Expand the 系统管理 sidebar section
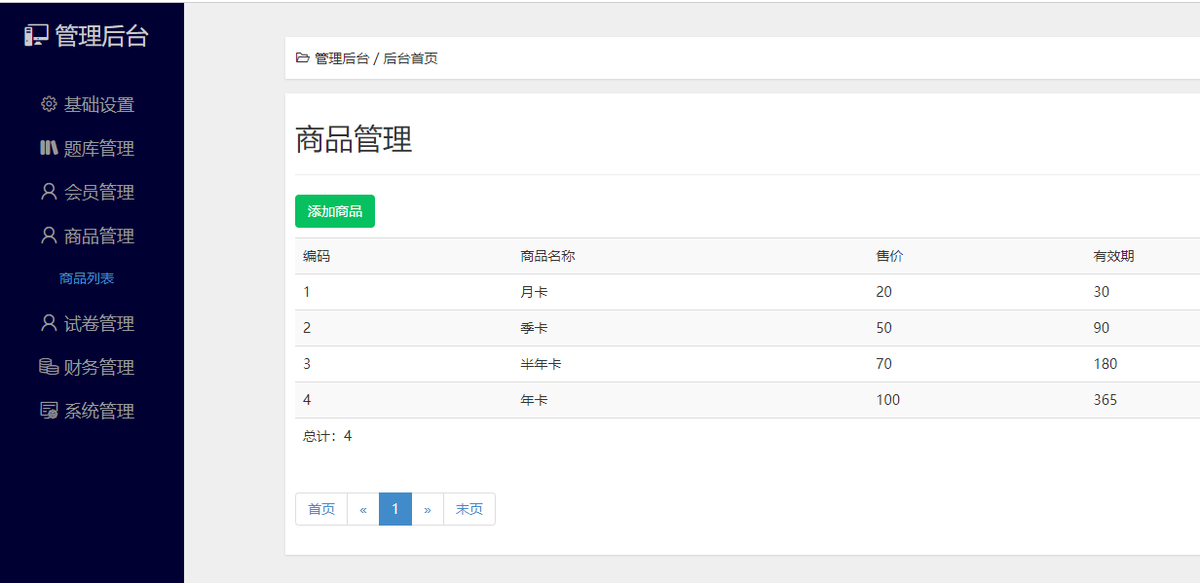 pos(98,412)
